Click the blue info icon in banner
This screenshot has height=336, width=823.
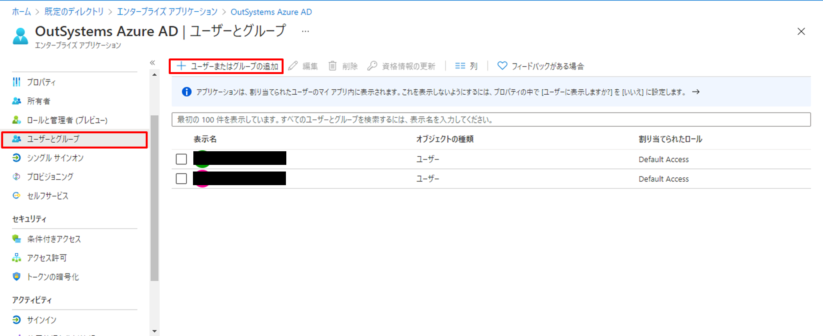(x=187, y=92)
